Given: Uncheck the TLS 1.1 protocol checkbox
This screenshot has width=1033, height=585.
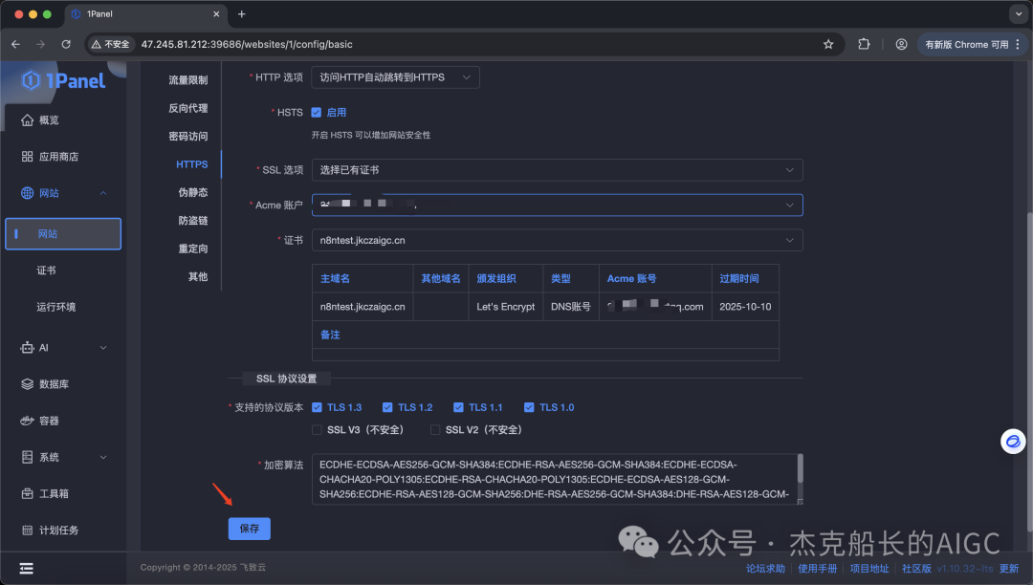Looking at the screenshot, I should point(458,407).
